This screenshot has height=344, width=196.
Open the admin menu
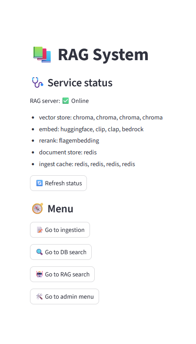(64, 296)
